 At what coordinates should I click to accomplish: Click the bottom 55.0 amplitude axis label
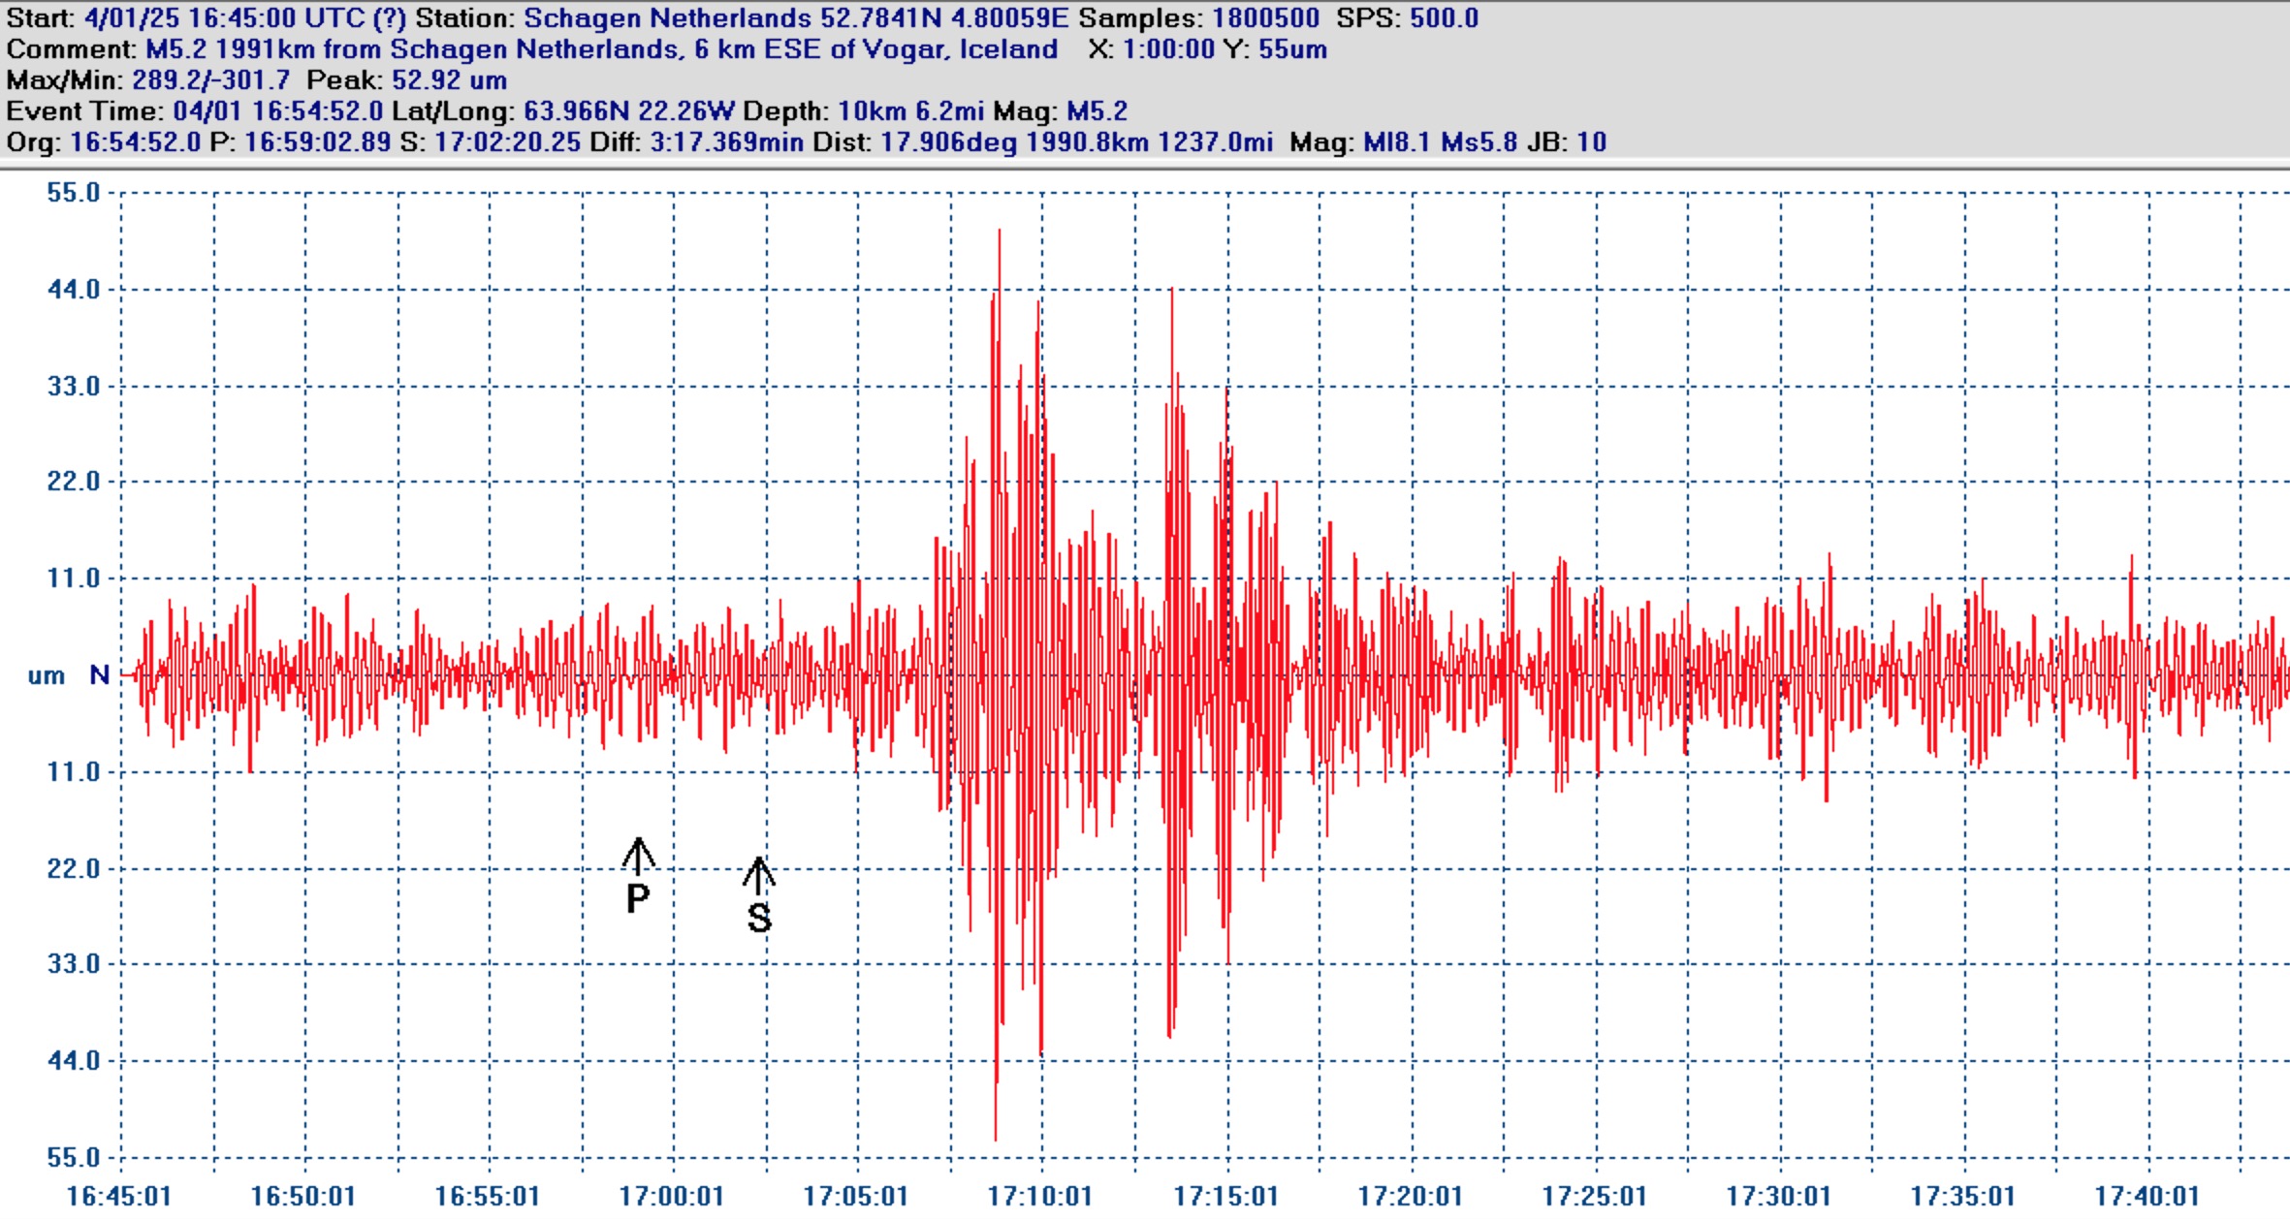74,1158
